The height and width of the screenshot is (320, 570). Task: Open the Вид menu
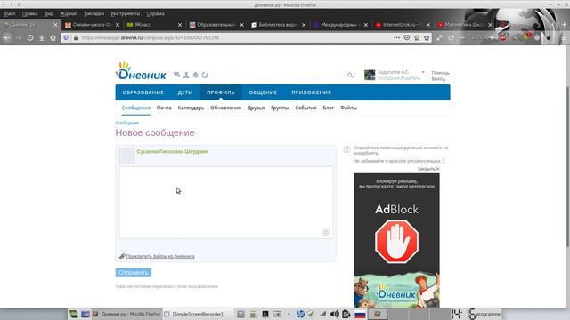click(x=49, y=14)
